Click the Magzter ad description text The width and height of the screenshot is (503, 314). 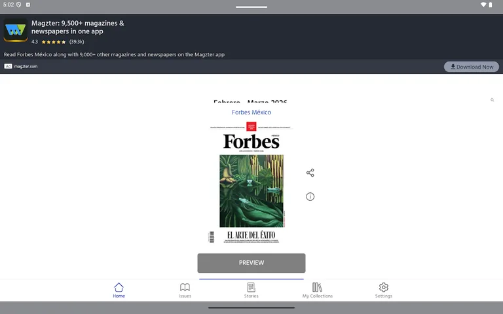coord(114,54)
